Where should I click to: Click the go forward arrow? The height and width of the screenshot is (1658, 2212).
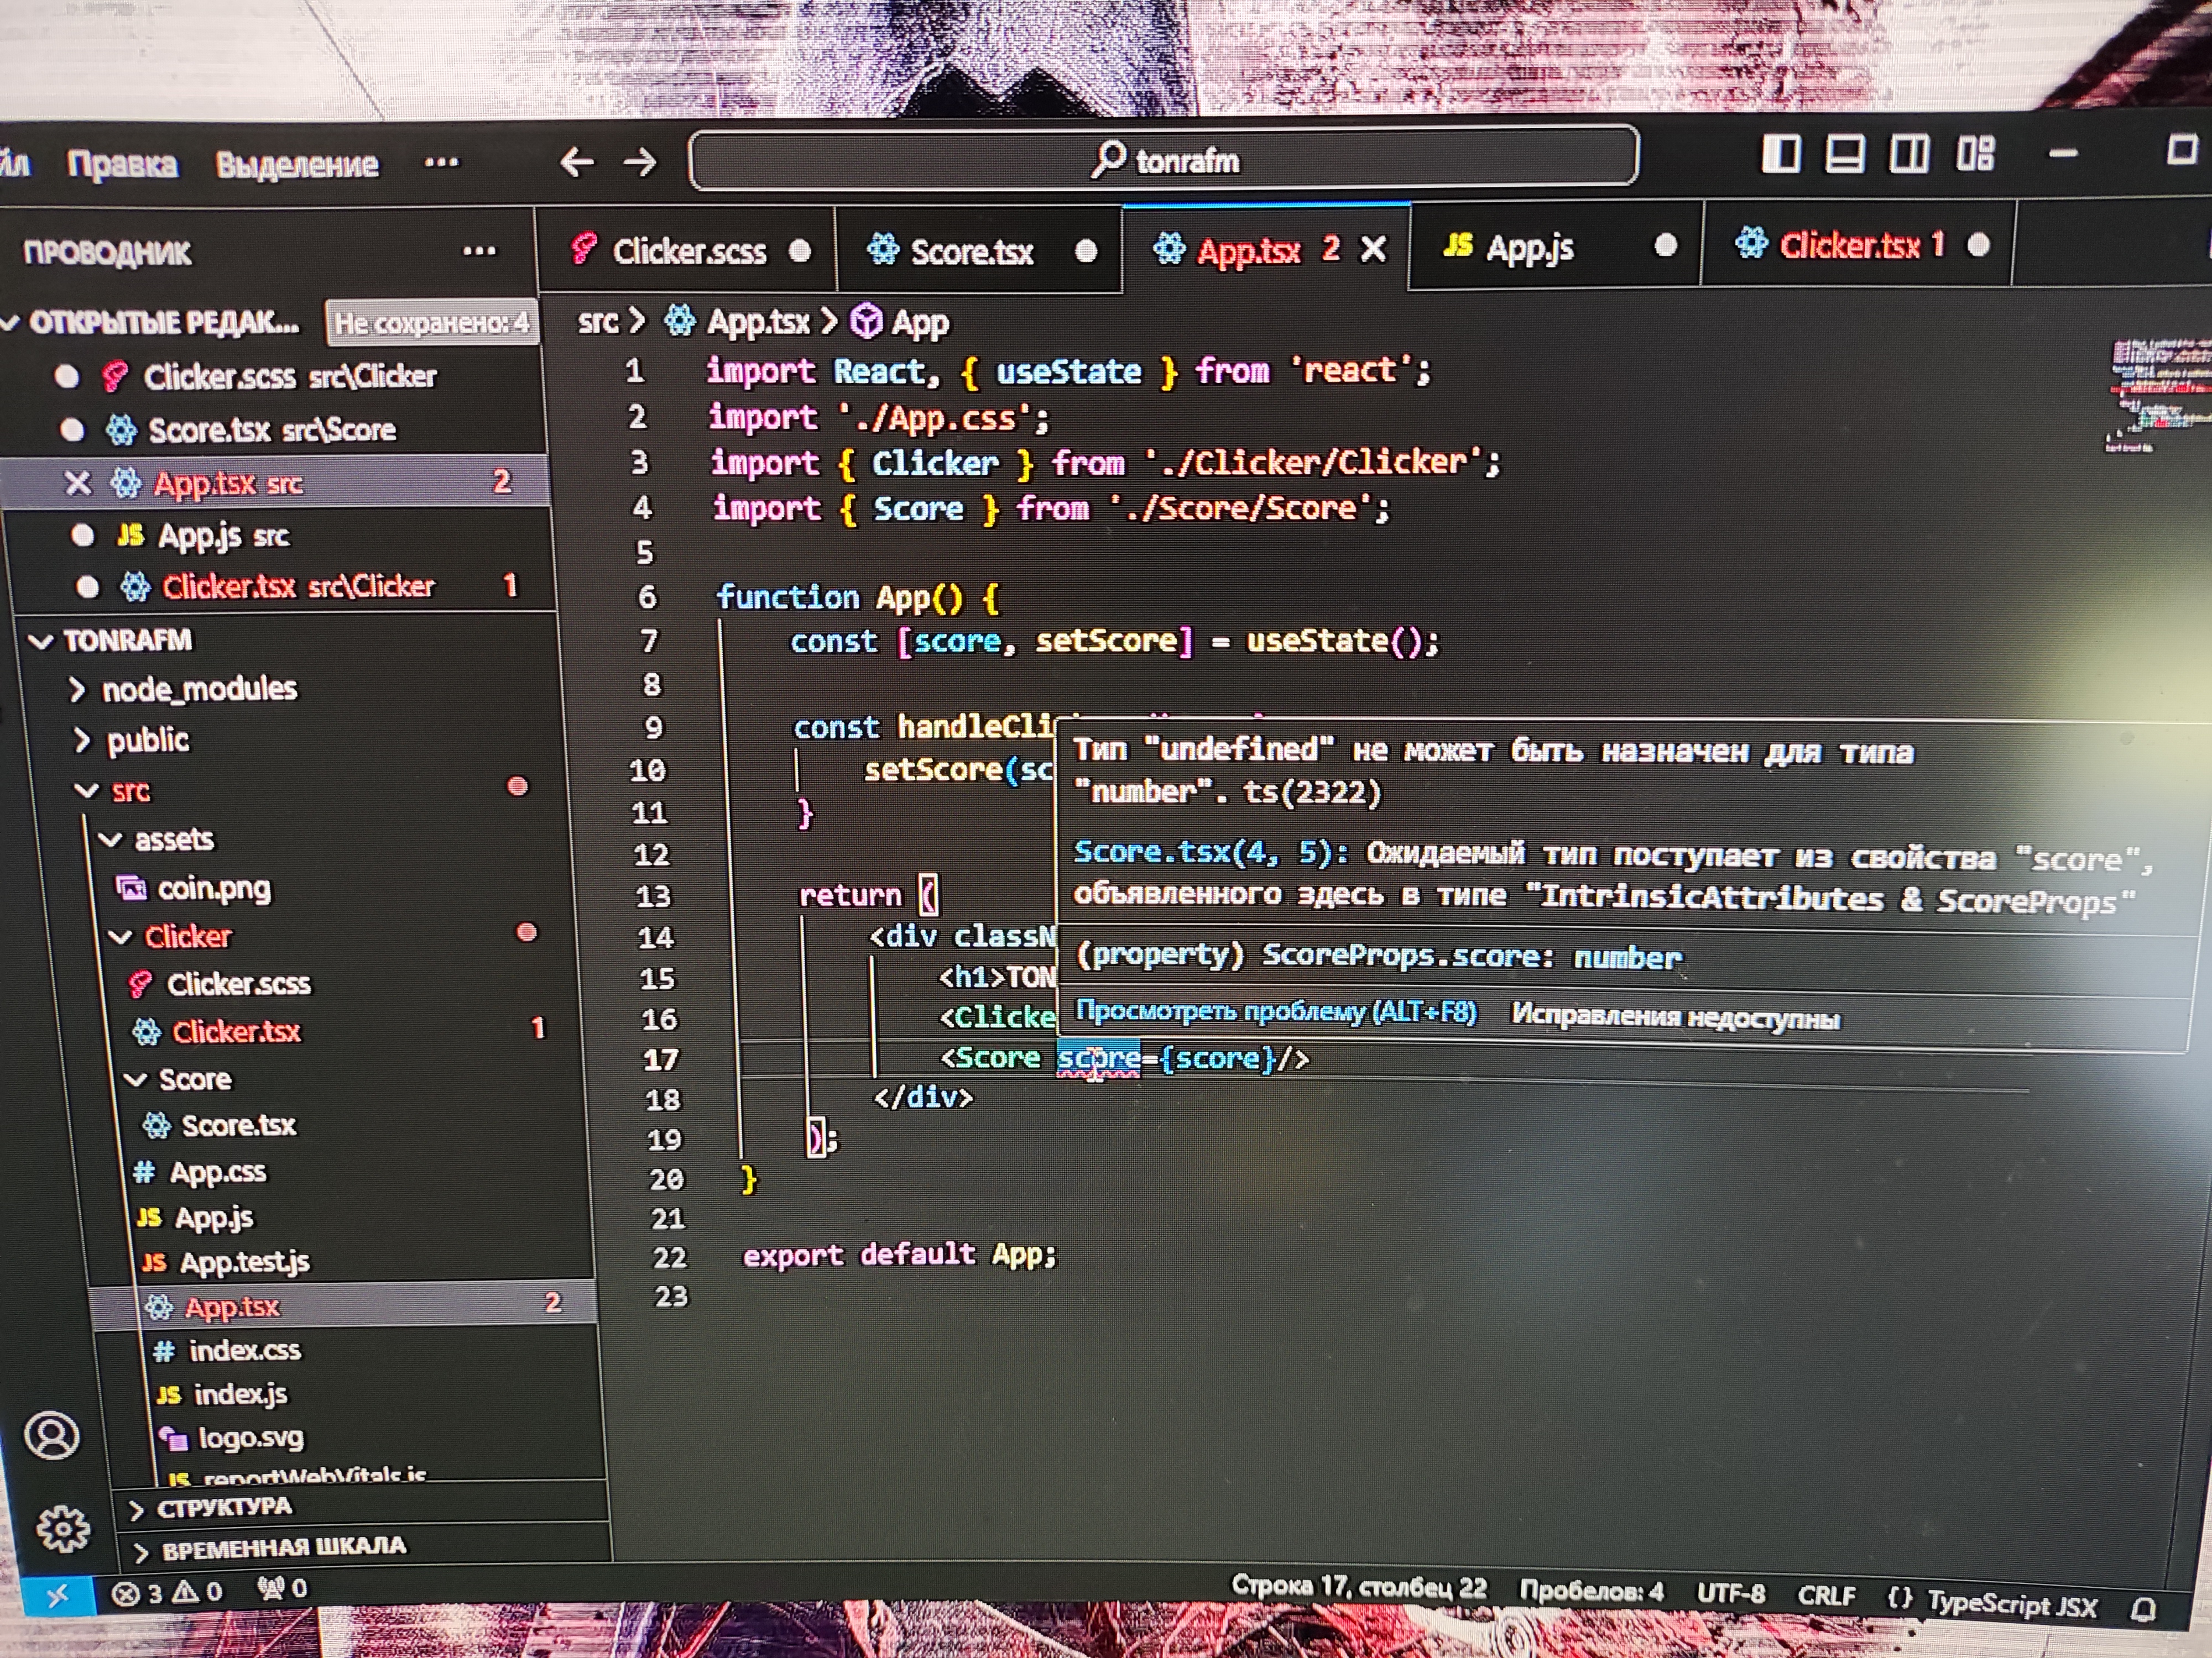641,162
